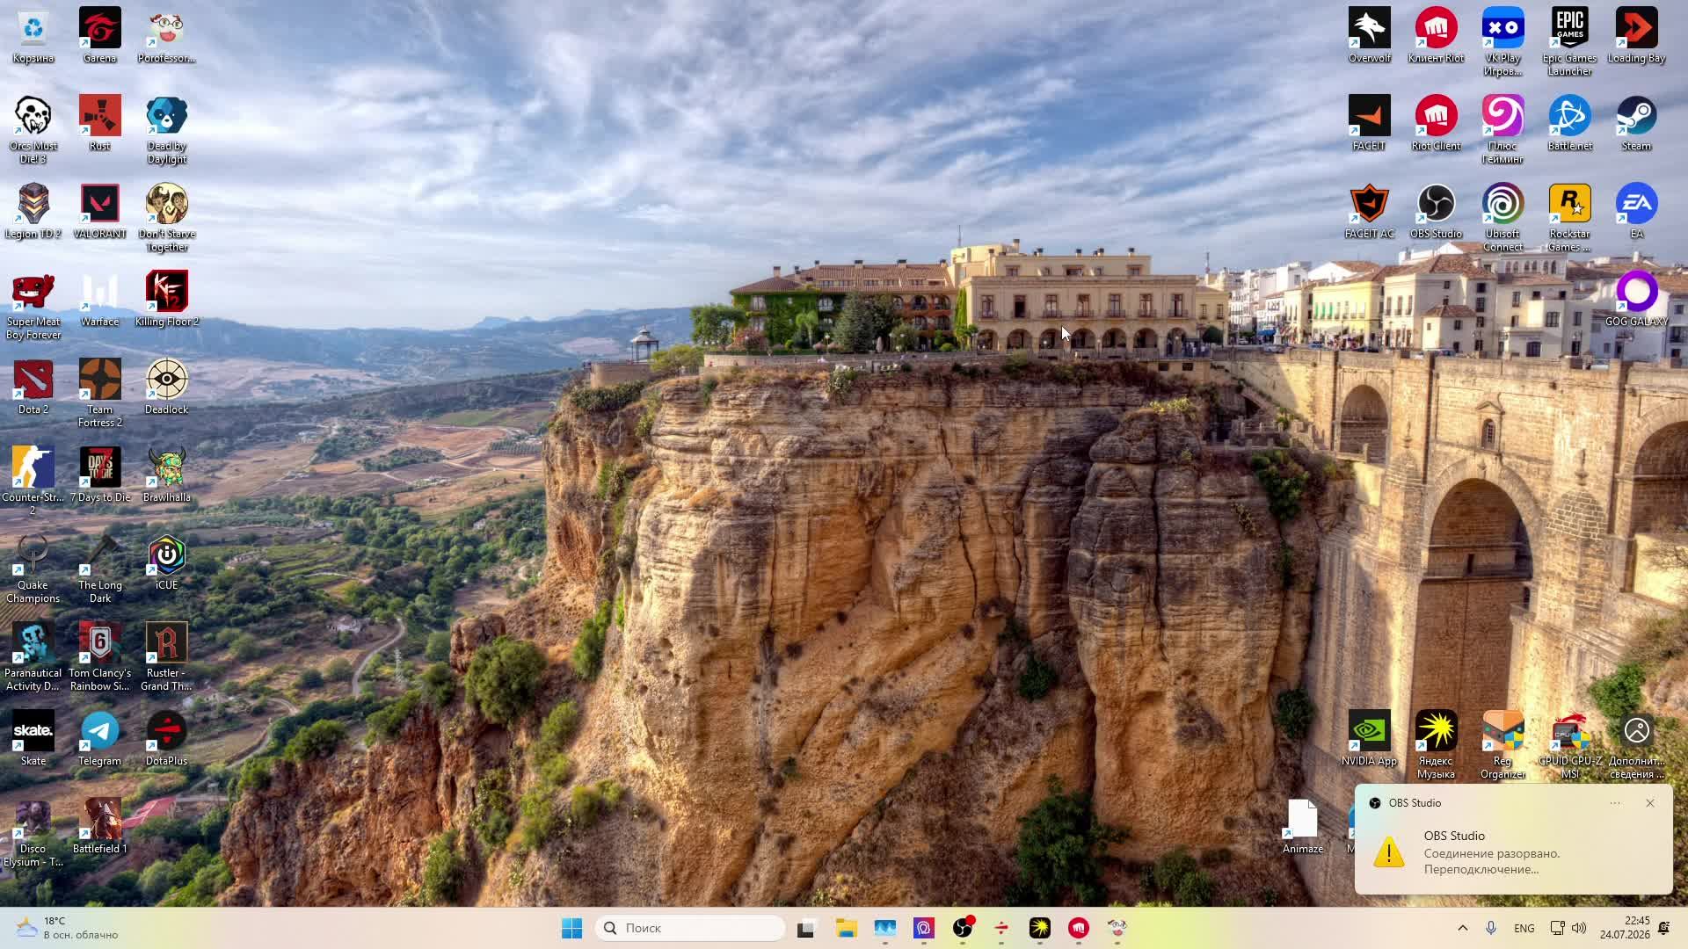Select the Яндекс Музыка desktop shortcut
The image size is (1688, 949).
(x=1436, y=745)
